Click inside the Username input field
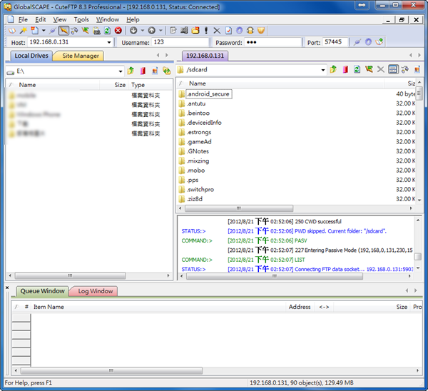This screenshot has width=428, height=391. pos(178,43)
